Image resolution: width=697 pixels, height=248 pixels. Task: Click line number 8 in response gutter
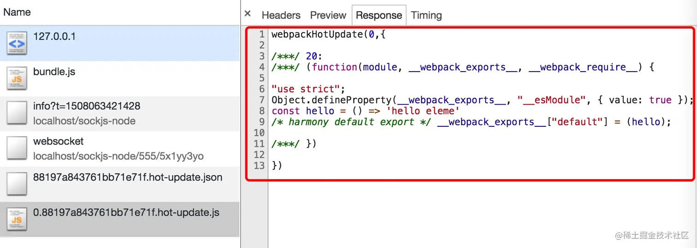[262, 111]
